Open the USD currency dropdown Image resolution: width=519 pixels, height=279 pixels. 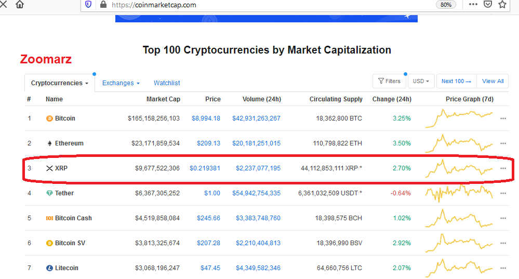click(x=421, y=81)
